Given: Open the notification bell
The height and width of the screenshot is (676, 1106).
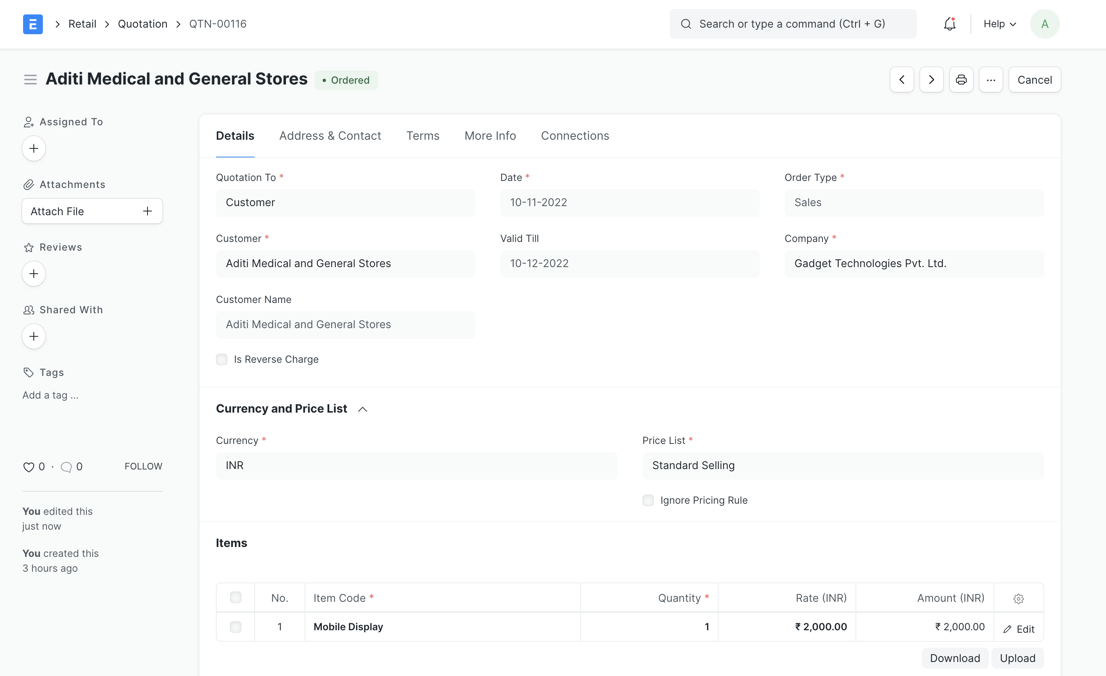Looking at the screenshot, I should (x=949, y=23).
